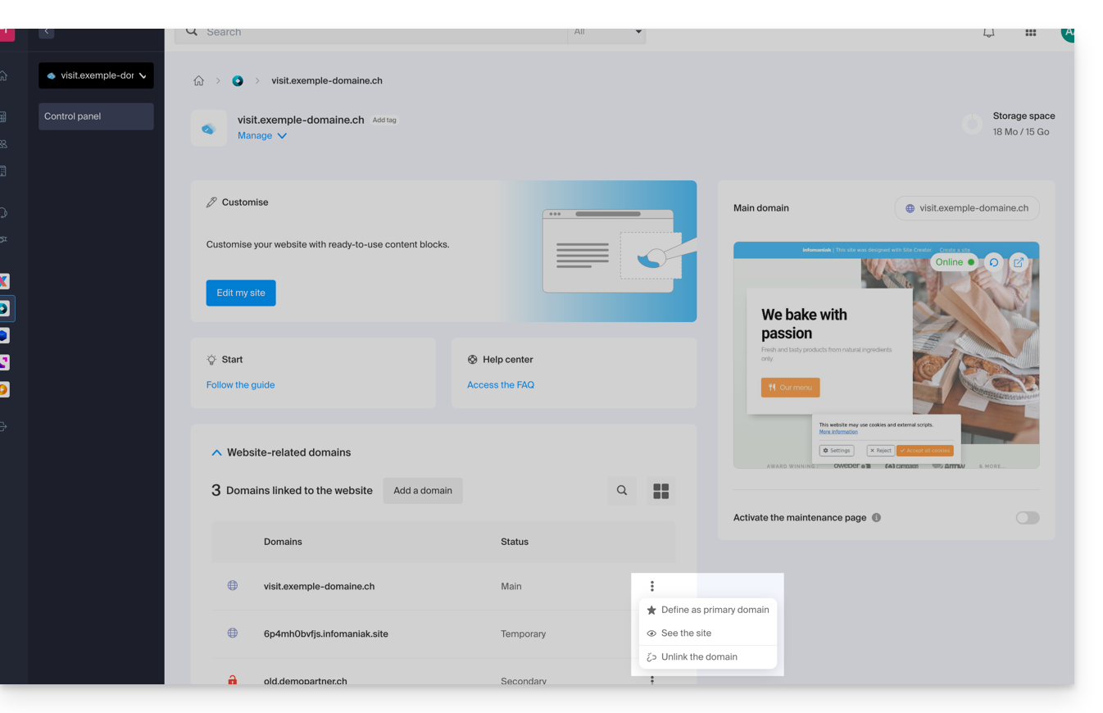Switch to grid view of domains
1103x713 pixels.
click(660, 490)
